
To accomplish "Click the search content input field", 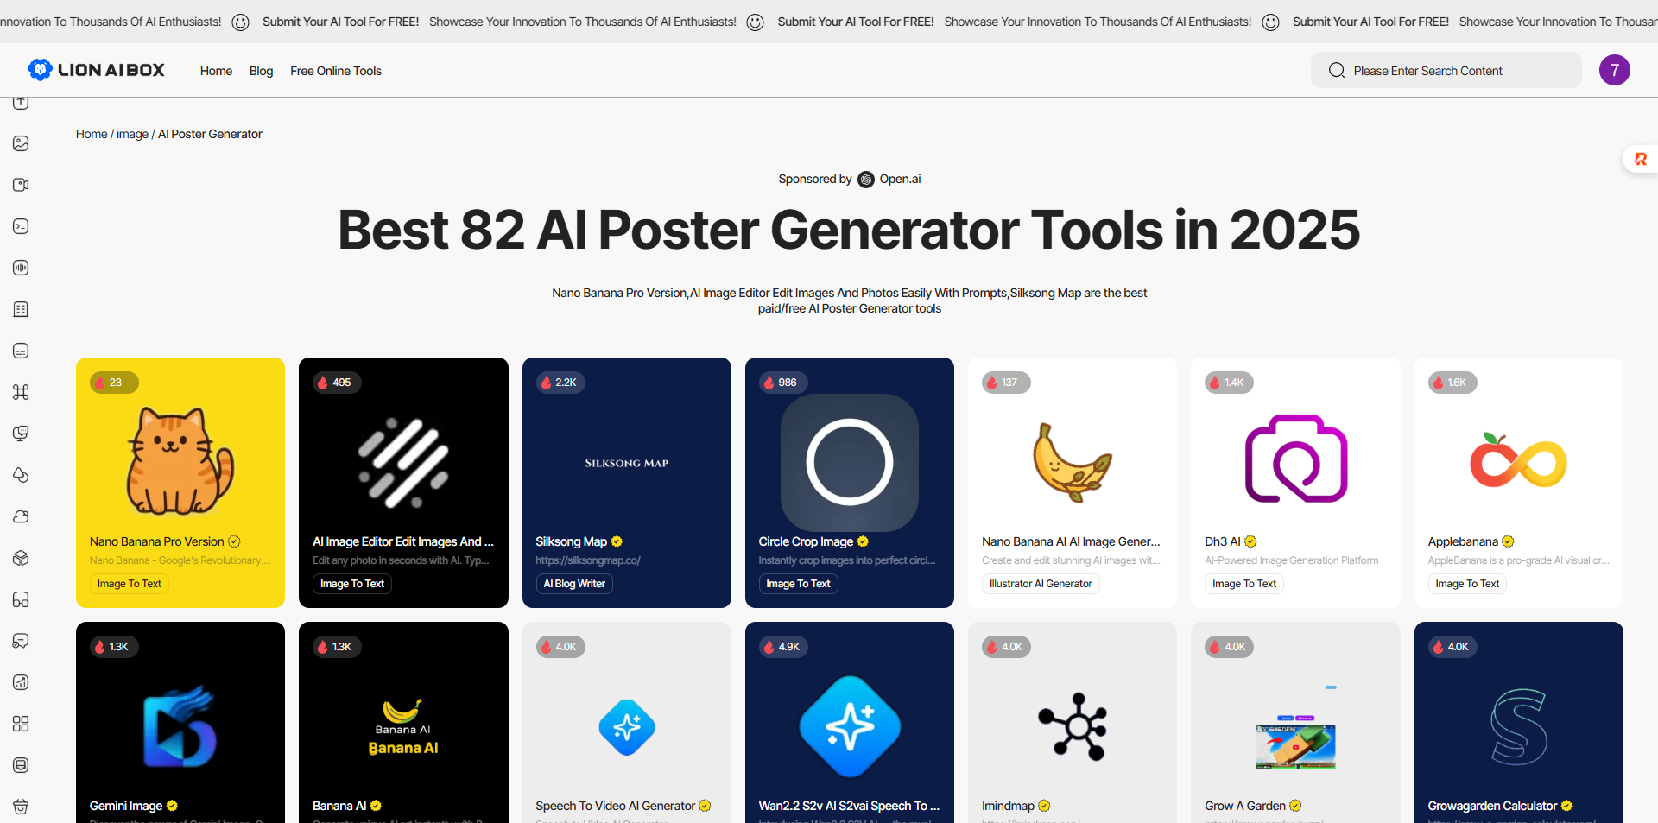I will point(1446,70).
